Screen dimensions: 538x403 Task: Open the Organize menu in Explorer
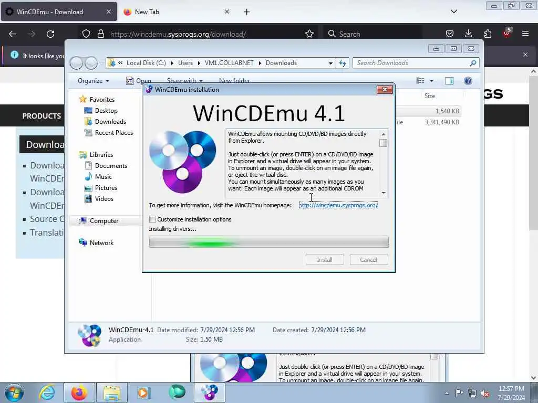94,81
